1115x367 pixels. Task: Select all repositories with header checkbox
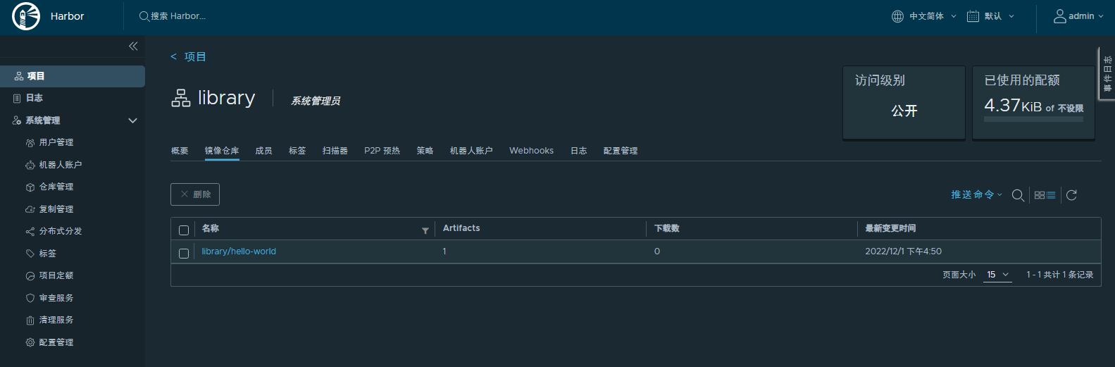point(184,230)
